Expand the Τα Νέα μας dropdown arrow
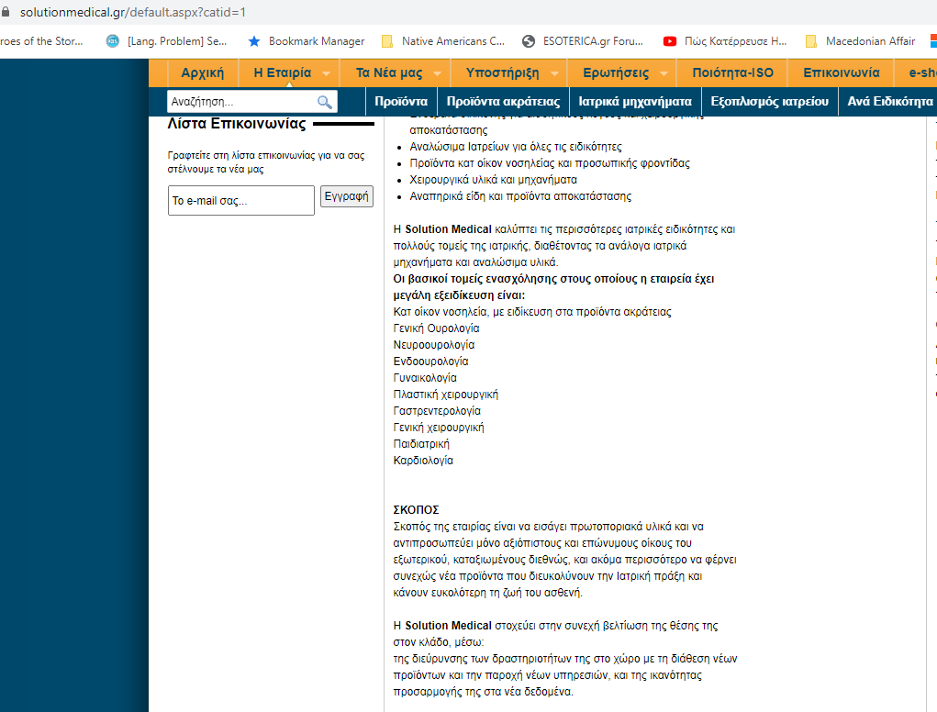 438,73
